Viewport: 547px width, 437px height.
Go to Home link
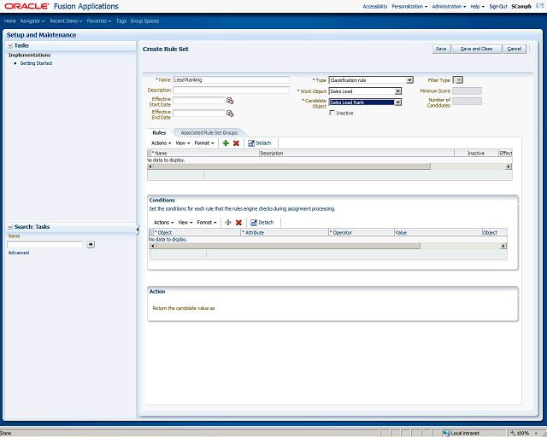point(10,21)
